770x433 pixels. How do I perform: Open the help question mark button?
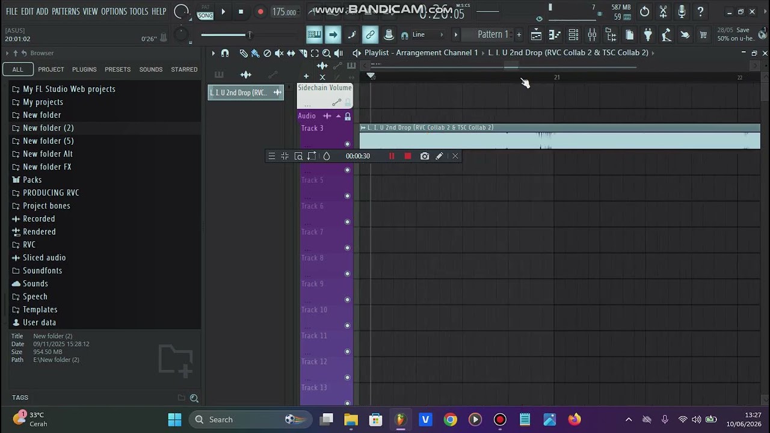coord(700,11)
